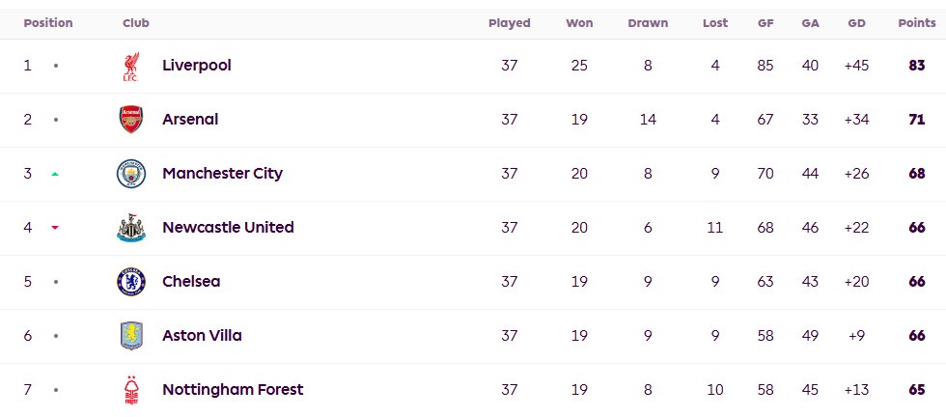Go to the Manchester City club page
This screenshot has height=417, width=946.
223,174
